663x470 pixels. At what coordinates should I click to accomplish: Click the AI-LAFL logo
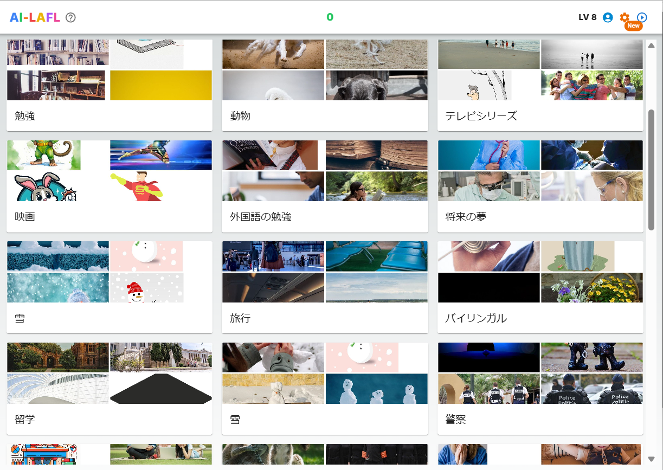click(35, 17)
